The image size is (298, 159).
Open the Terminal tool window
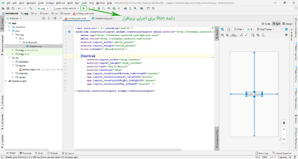(25, 153)
